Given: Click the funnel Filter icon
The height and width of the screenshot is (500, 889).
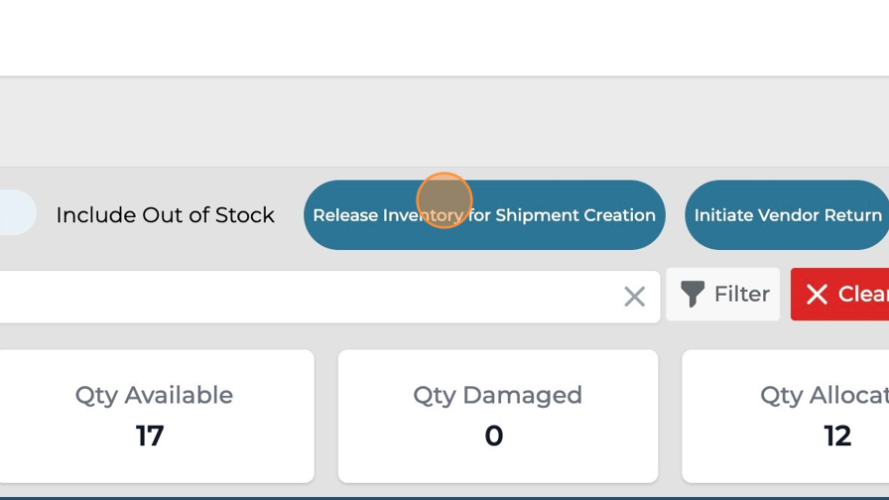Looking at the screenshot, I should point(693,295).
